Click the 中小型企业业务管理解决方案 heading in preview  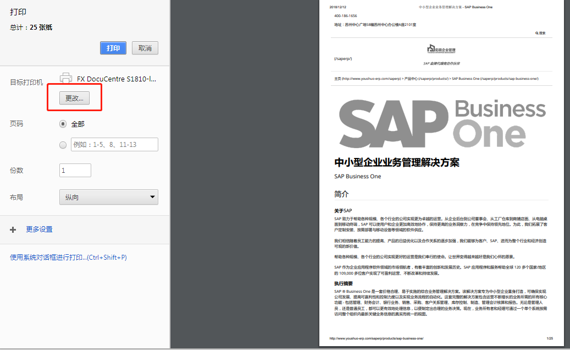pos(397,162)
